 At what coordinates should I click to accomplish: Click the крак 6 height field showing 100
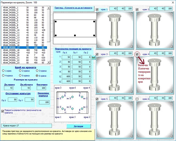click(x=169, y=98)
